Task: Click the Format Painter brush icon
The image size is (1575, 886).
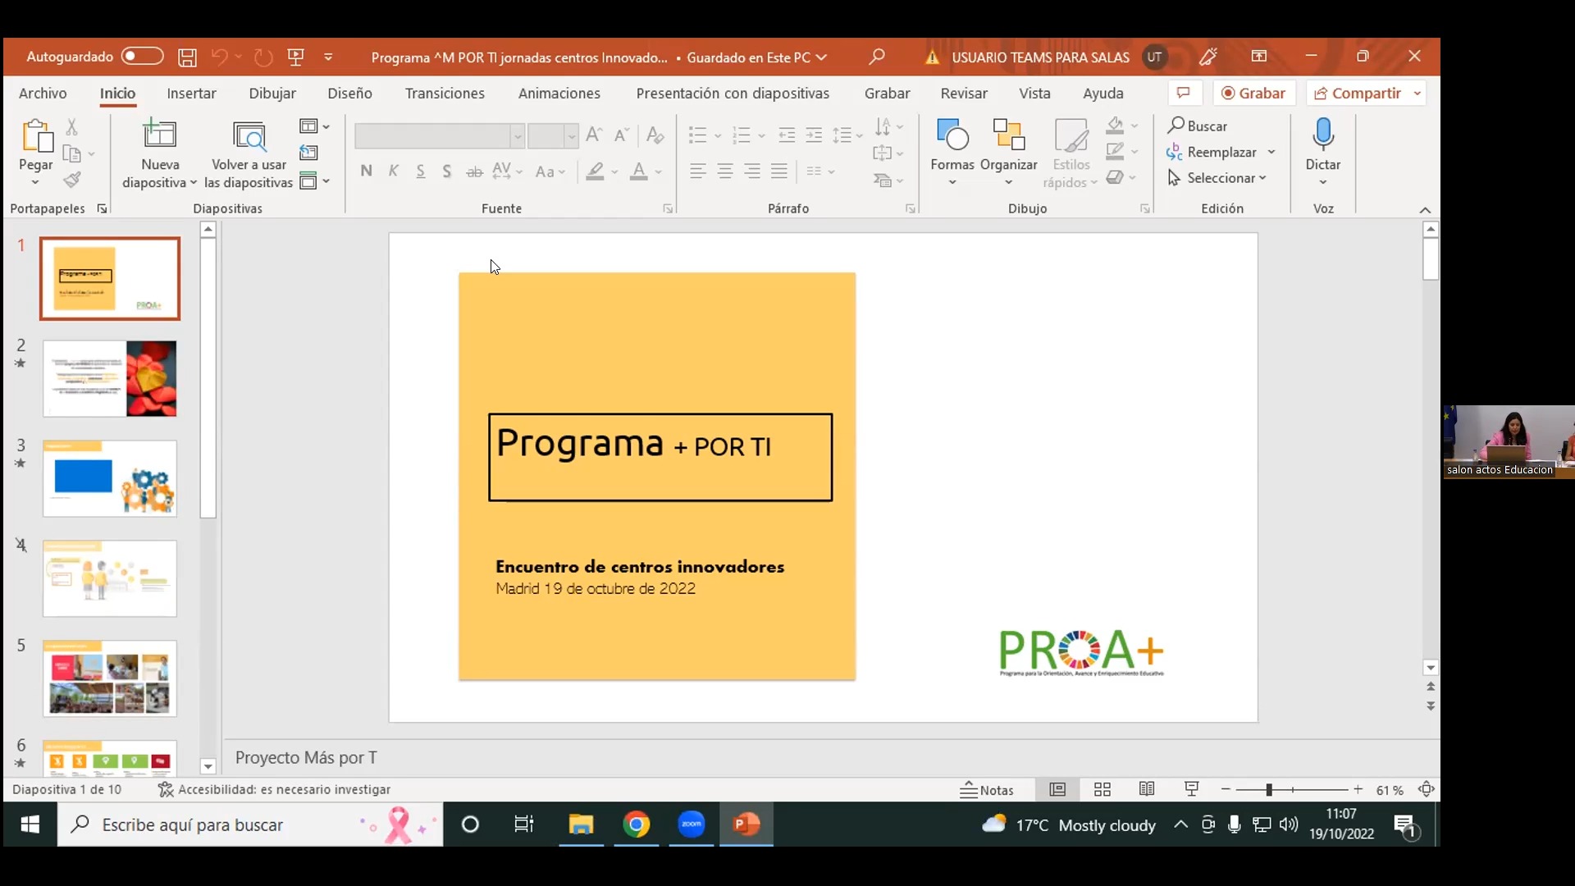Action: click(x=72, y=180)
